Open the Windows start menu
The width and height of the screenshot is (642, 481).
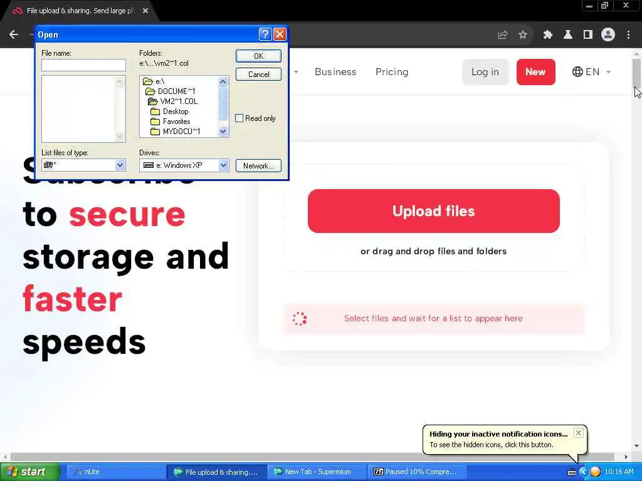[x=30, y=472]
